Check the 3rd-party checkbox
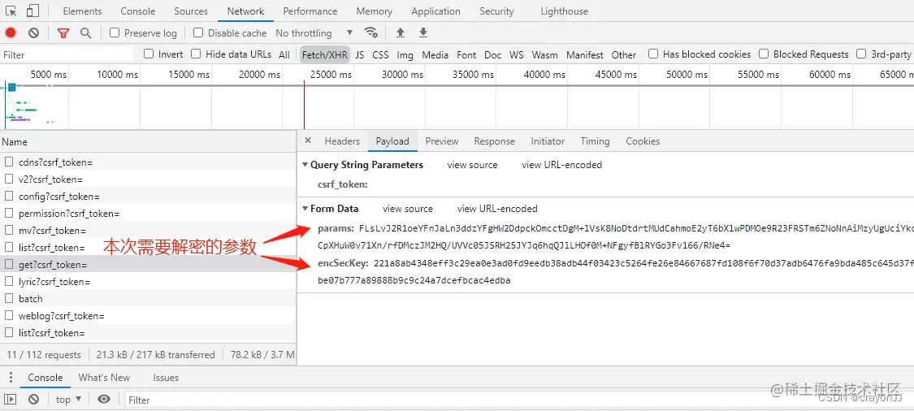Viewport: 914px width, 411px height. coord(861,54)
